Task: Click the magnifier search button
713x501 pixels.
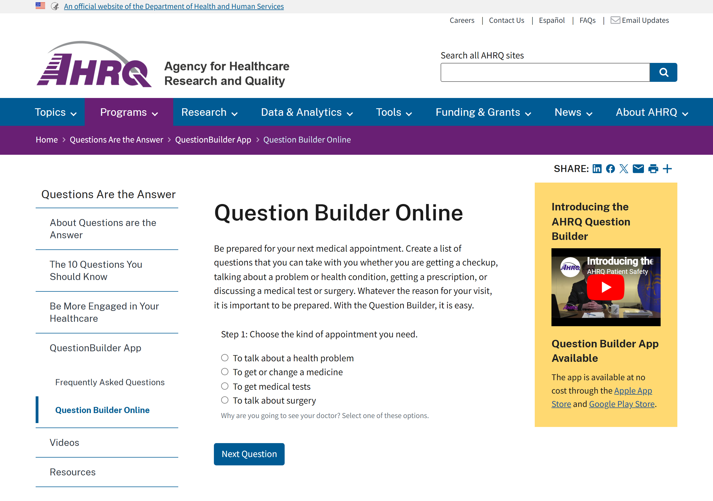Action: click(663, 72)
